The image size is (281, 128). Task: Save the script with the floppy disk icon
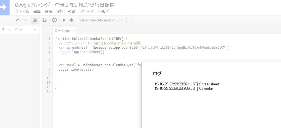coord(44,20)
